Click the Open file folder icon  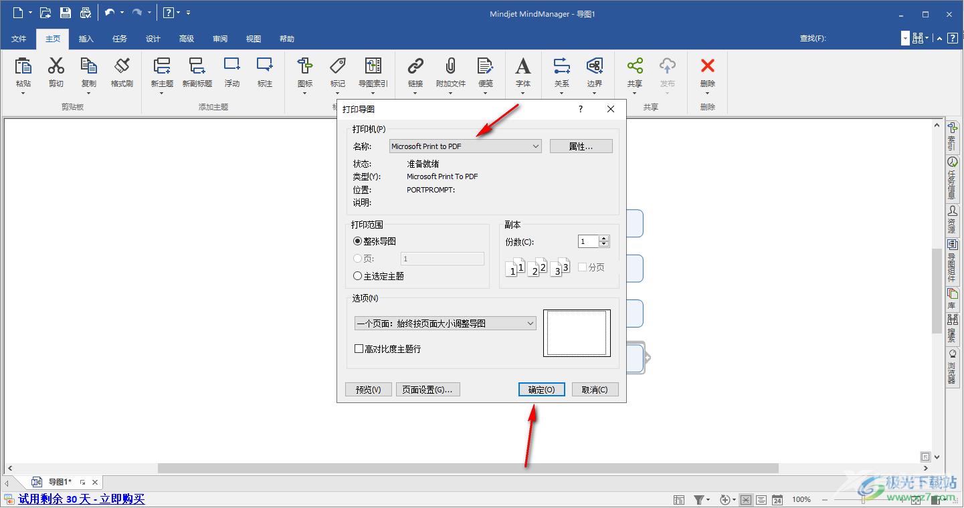45,13
